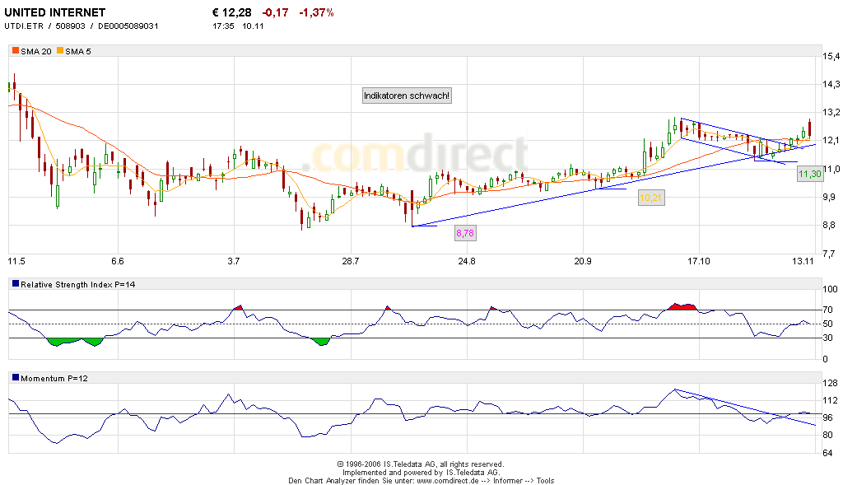Click the price axis value 14,3
The height and width of the screenshot is (485, 843).
[831, 85]
